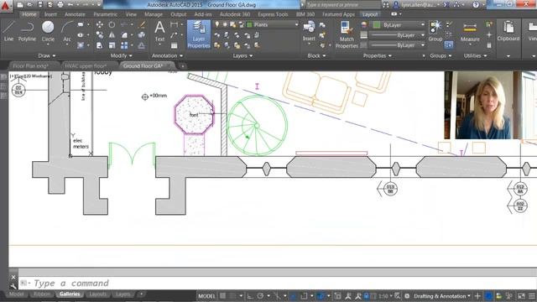Image resolution: width=537 pixels, height=302 pixels.
Task: Expand the Annotation panel
Action: click(x=168, y=55)
